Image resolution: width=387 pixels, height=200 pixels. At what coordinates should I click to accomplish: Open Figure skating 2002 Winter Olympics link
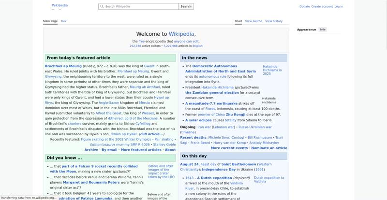coord(127,139)
